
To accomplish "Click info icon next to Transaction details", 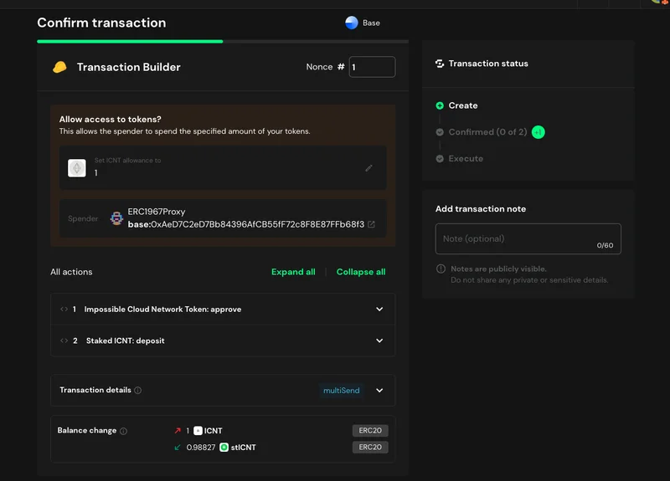I will [138, 391].
